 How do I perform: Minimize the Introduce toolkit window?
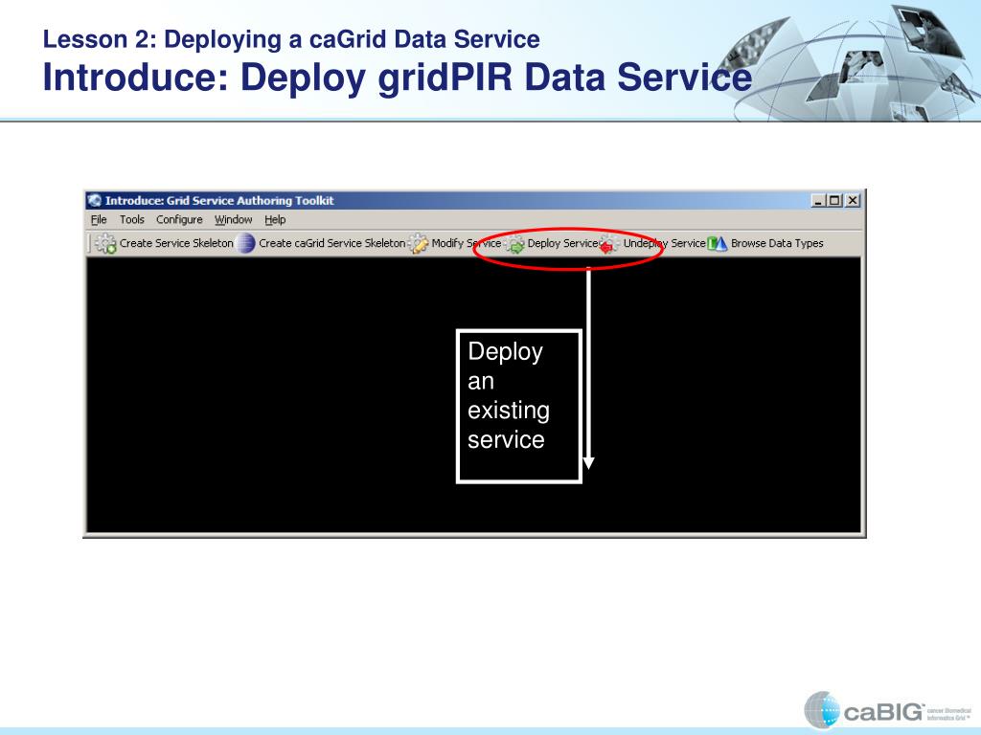[818, 201]
